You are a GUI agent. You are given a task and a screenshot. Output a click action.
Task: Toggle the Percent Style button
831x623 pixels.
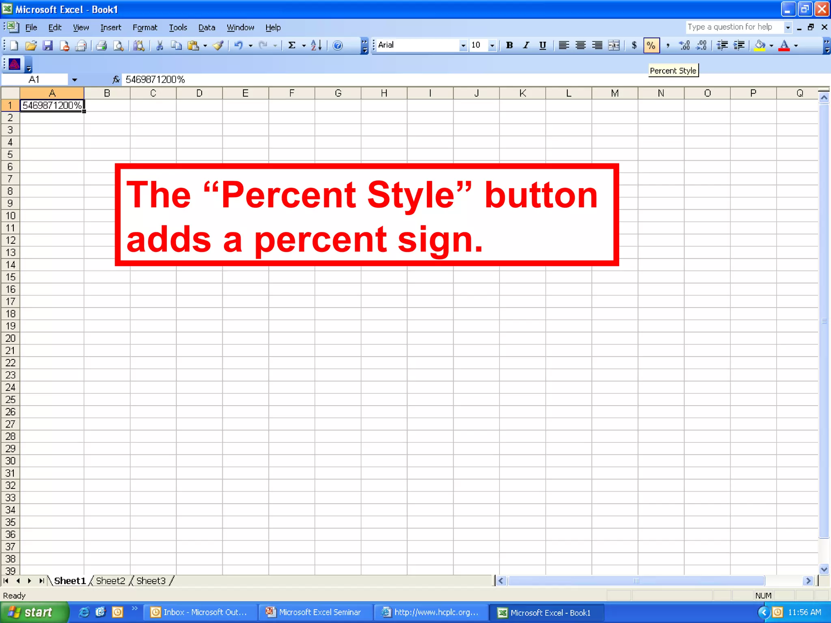(x=651, y=45)
